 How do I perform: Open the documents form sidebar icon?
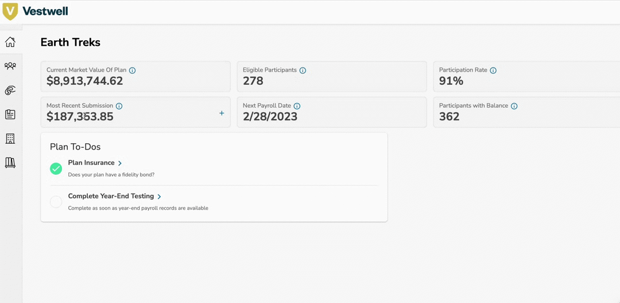[x=10, y=115]
